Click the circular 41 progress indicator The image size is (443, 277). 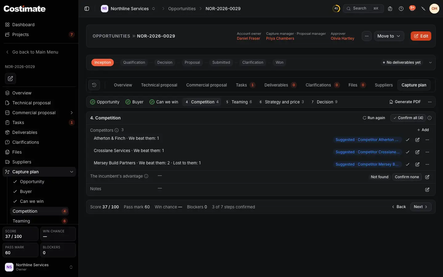(x=336, y=9)
